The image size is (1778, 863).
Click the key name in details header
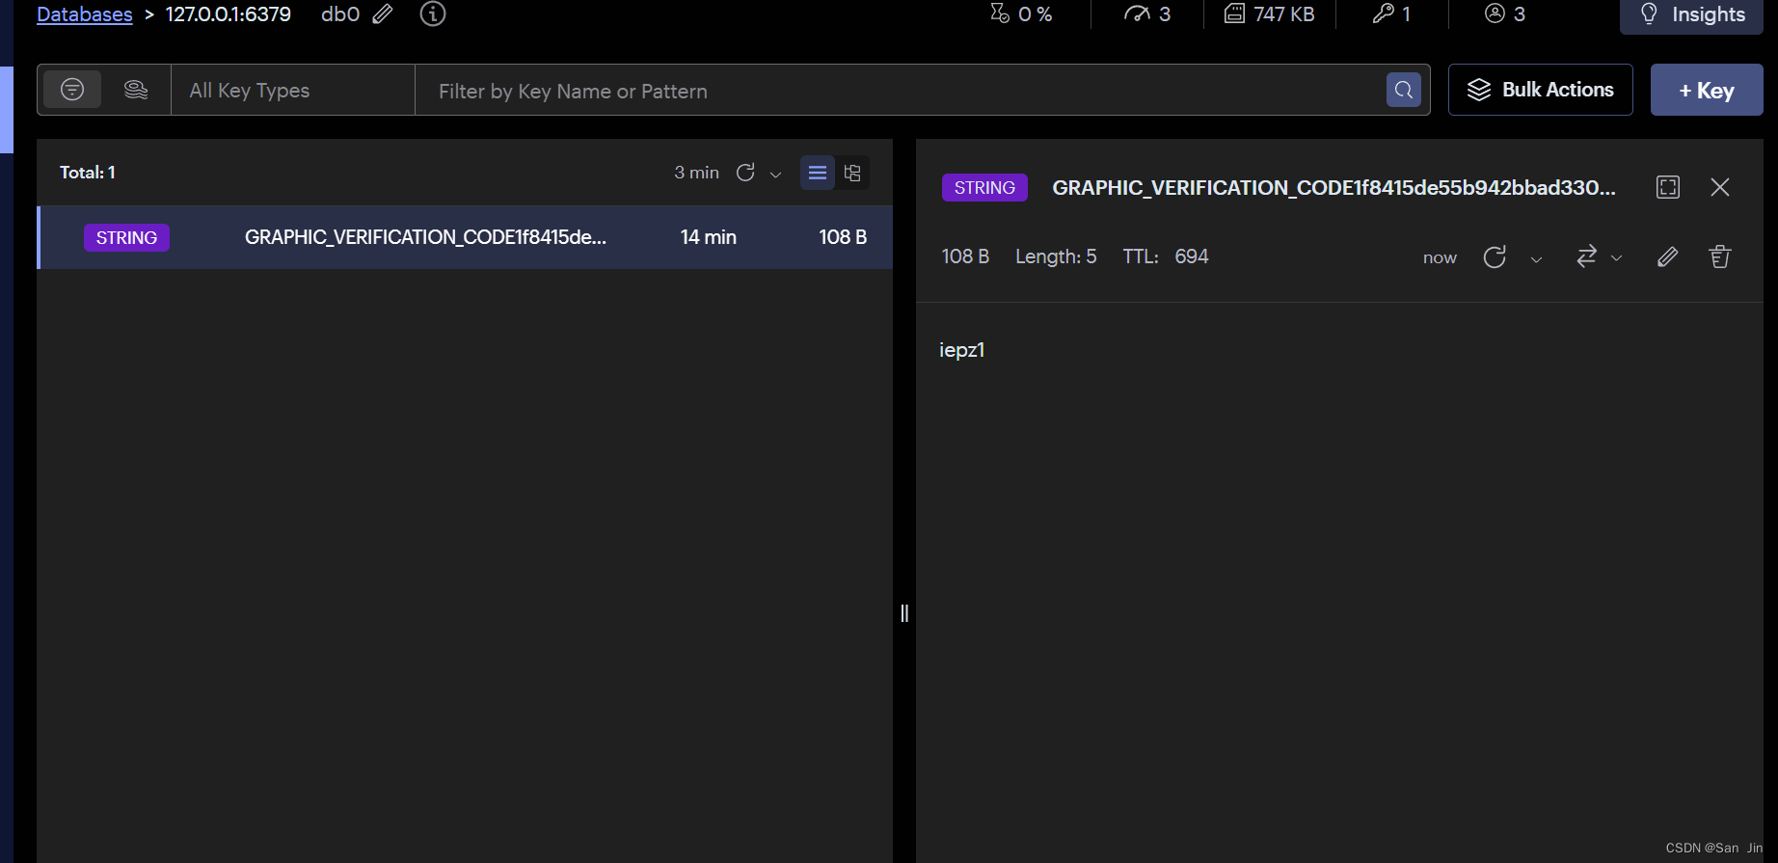point(1333,187)
